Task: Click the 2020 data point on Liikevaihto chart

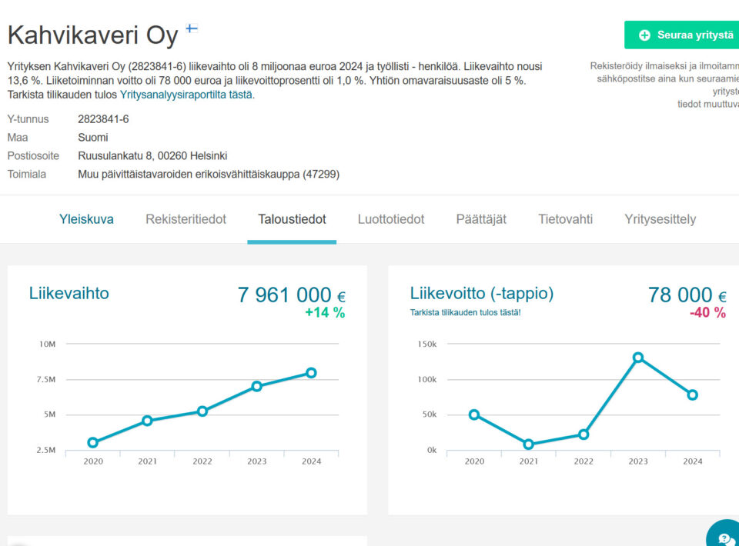Action: tap(93, 442)
